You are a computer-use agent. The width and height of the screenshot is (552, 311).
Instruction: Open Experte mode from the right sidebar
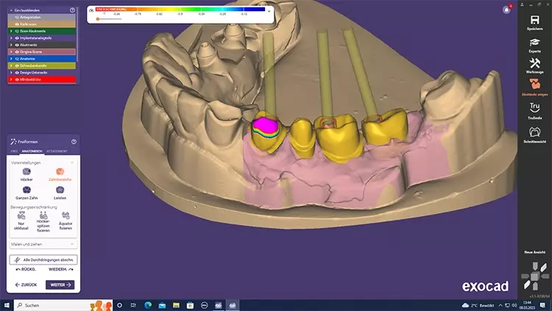535,45
